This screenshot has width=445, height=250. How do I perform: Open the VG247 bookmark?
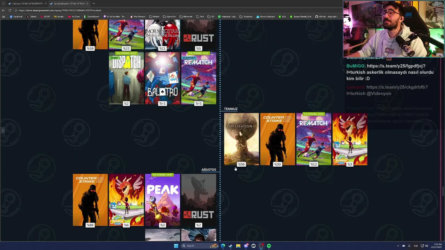[x=45, y=17]
